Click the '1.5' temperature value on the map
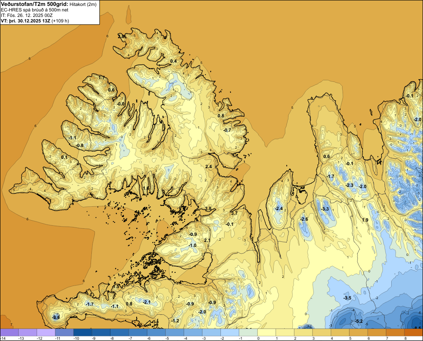 tap(116, 287)
